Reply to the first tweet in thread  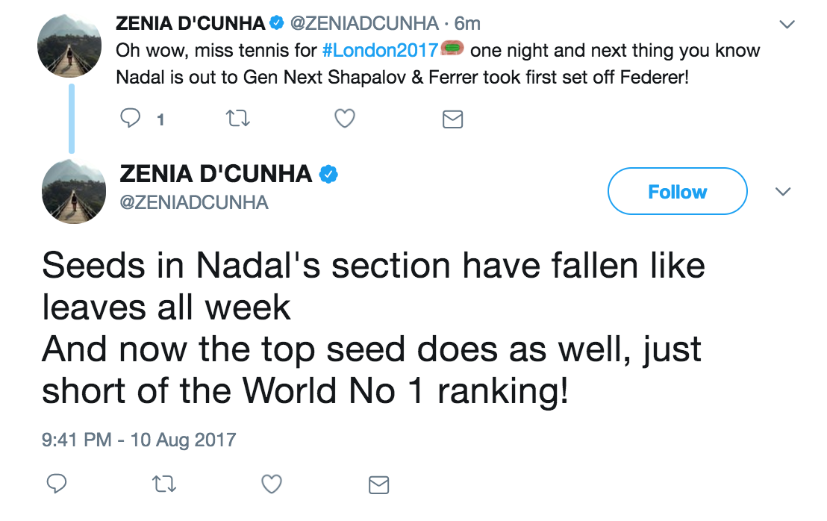click(131, 119)
